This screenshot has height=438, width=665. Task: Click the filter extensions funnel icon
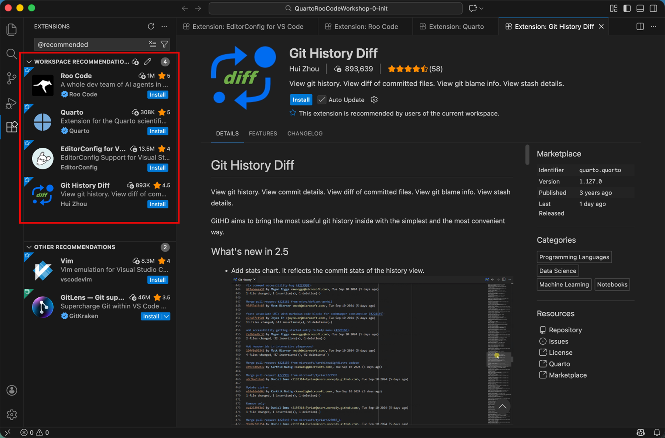pyautogui.click(x=164, y=44)
